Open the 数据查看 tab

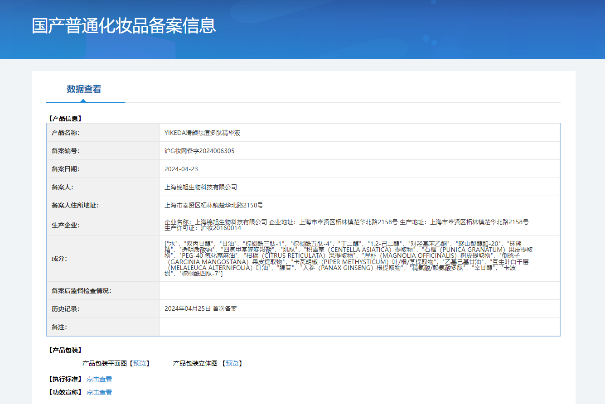click(x=84, y=89)
